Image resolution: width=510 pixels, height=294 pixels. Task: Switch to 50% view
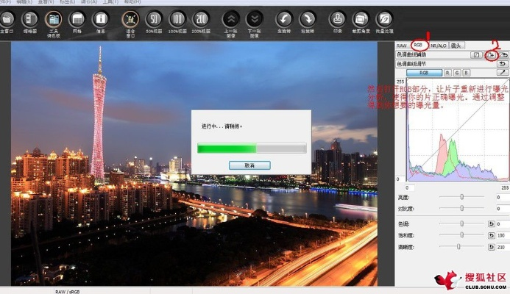154,19
